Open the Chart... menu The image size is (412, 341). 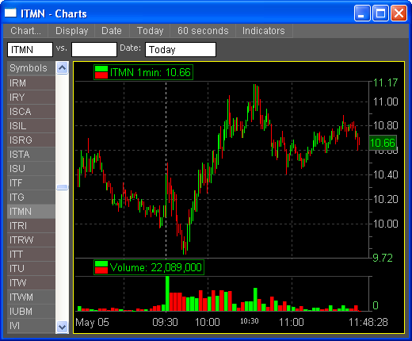coord(25,31)
